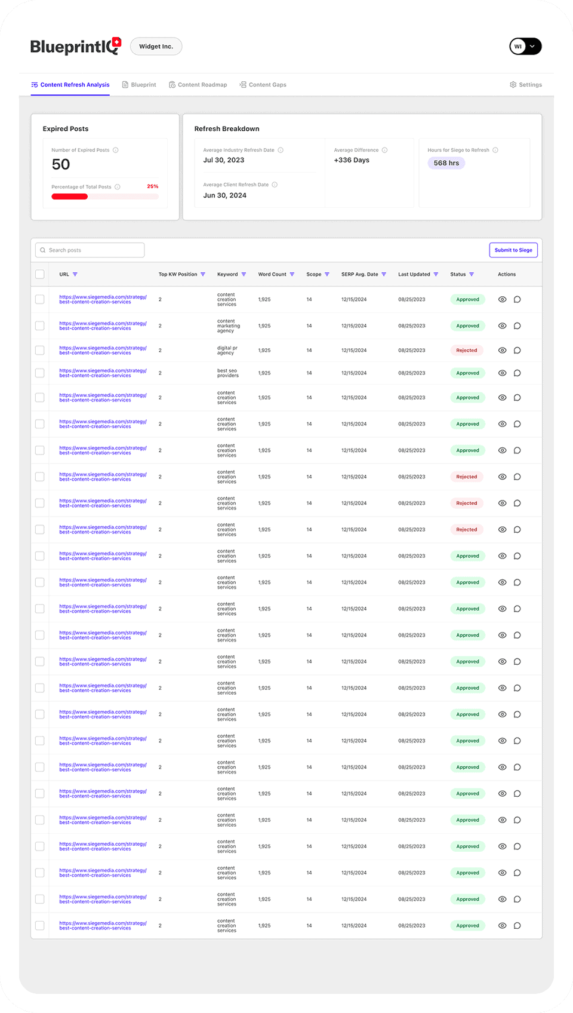Click the Settings gear icon
This screenshot has height=1013, width=573.
(513, 85)
